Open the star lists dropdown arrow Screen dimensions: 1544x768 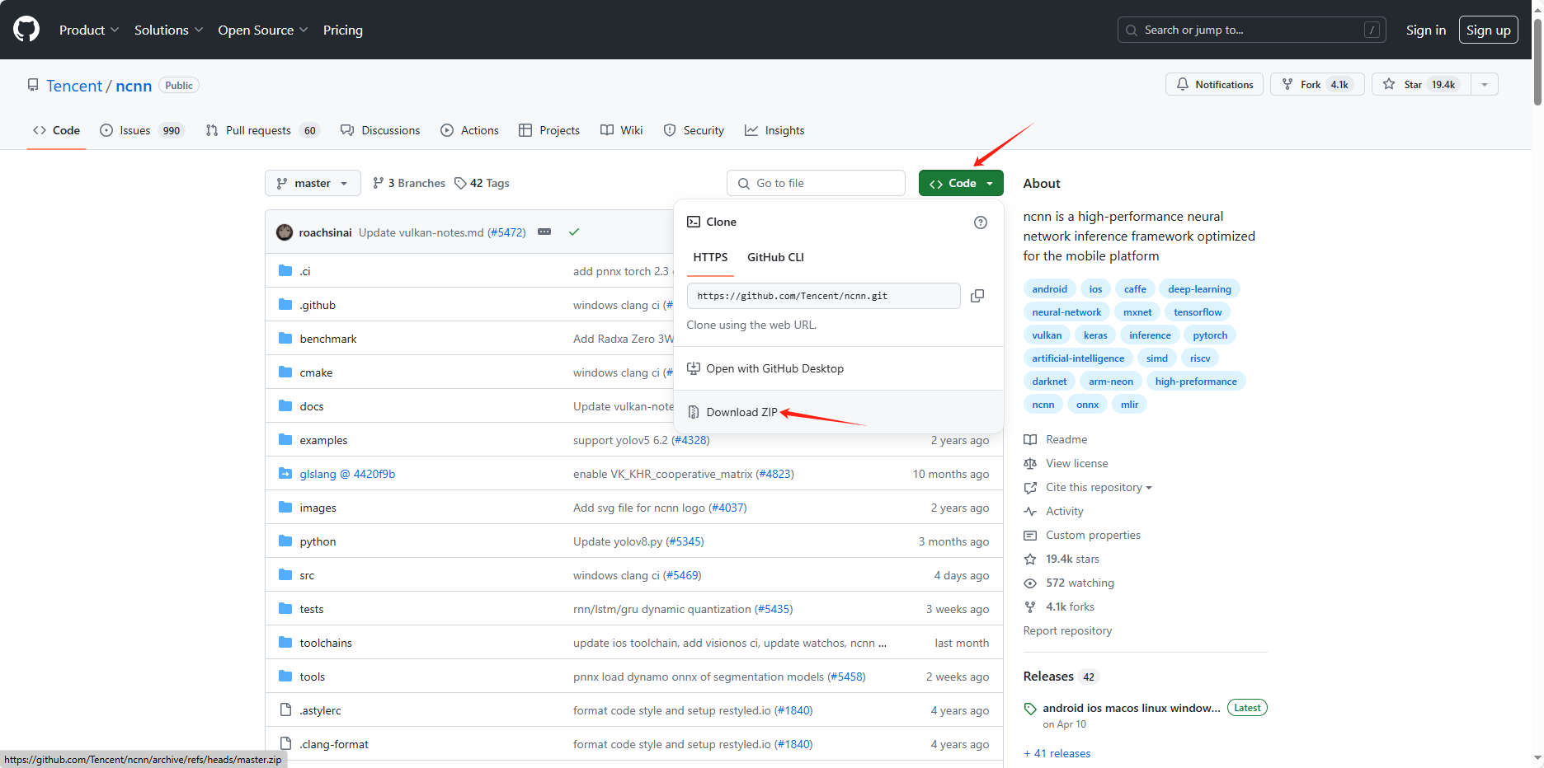1485,84
